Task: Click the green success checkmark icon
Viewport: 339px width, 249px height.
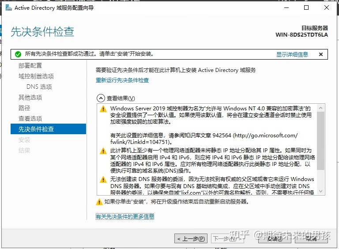Action: [18, 54]
